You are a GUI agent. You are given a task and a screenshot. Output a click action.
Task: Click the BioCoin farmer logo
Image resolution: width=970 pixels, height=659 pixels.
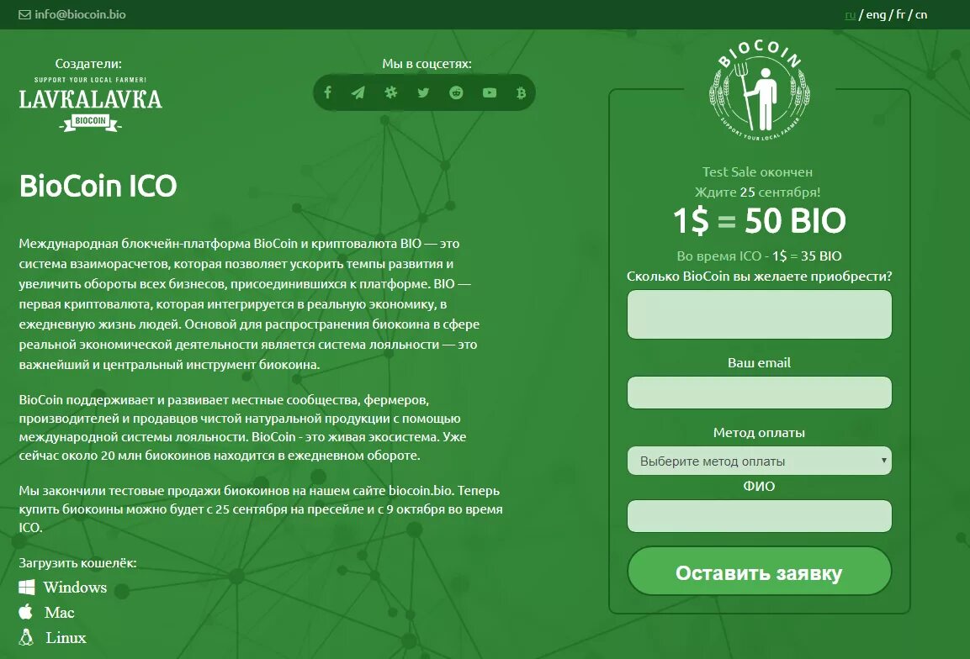click(759, 91)
